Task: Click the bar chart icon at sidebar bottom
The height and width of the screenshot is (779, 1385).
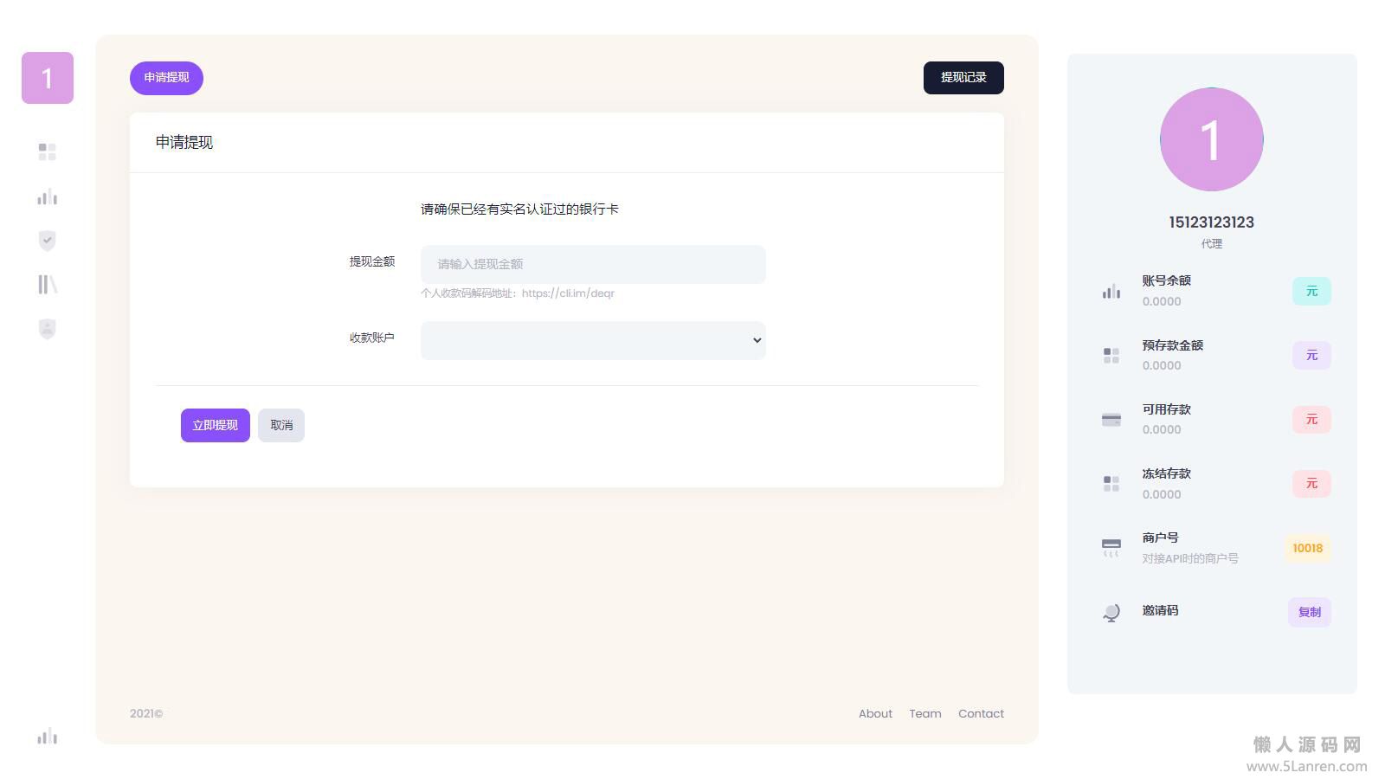Action: 48,737
